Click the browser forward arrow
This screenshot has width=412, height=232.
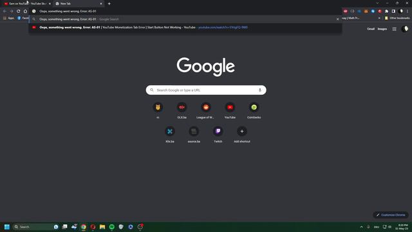click(x=12, y=12)
